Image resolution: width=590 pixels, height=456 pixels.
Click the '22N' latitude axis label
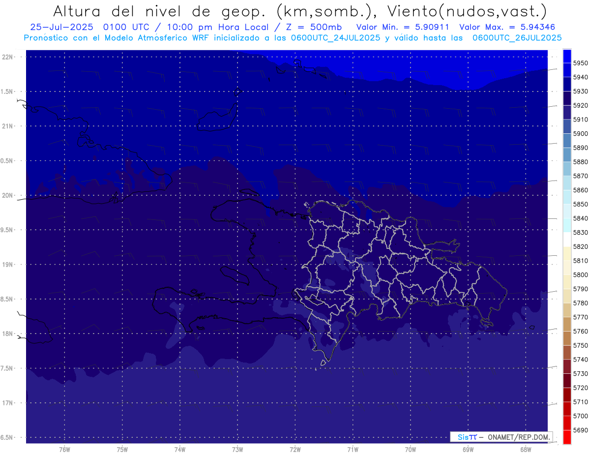(x=8, y=57)
